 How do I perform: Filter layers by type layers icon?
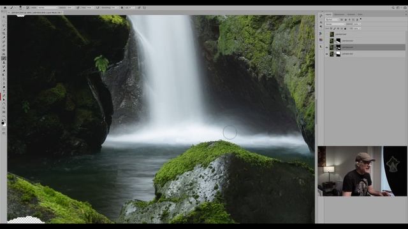(x=349, y=20)
